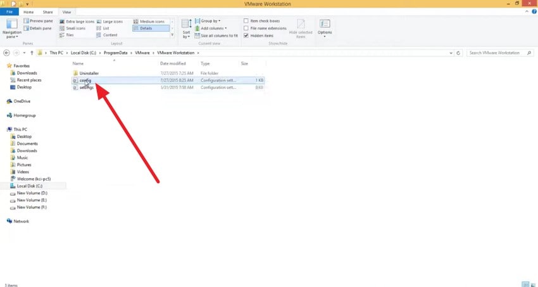538x287 pixels.
Task: Expand the Options dropdown arrow
Action: coord(325,35)
